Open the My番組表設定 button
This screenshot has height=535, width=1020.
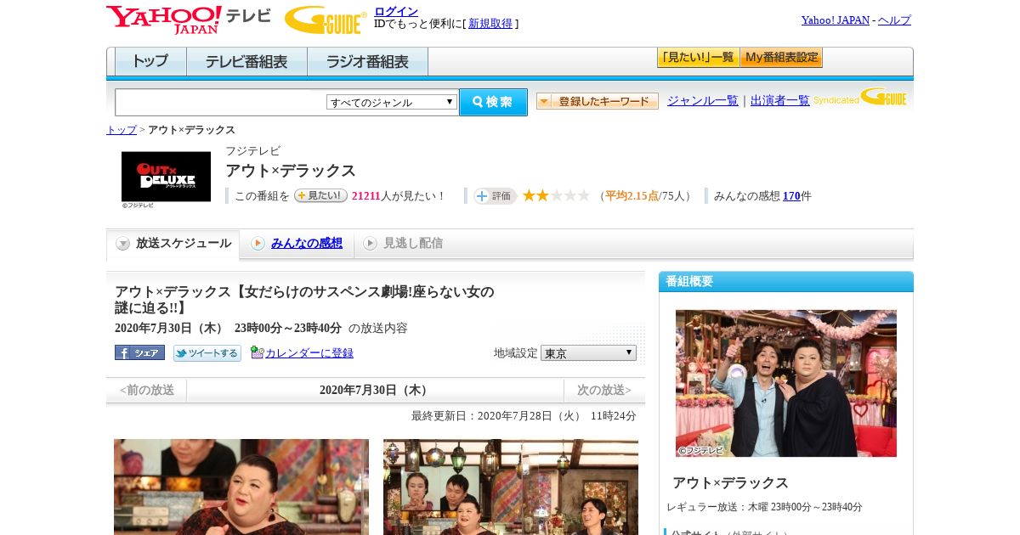point(781,58)
